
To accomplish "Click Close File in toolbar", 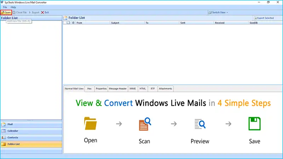I will [x=19, y=12].
